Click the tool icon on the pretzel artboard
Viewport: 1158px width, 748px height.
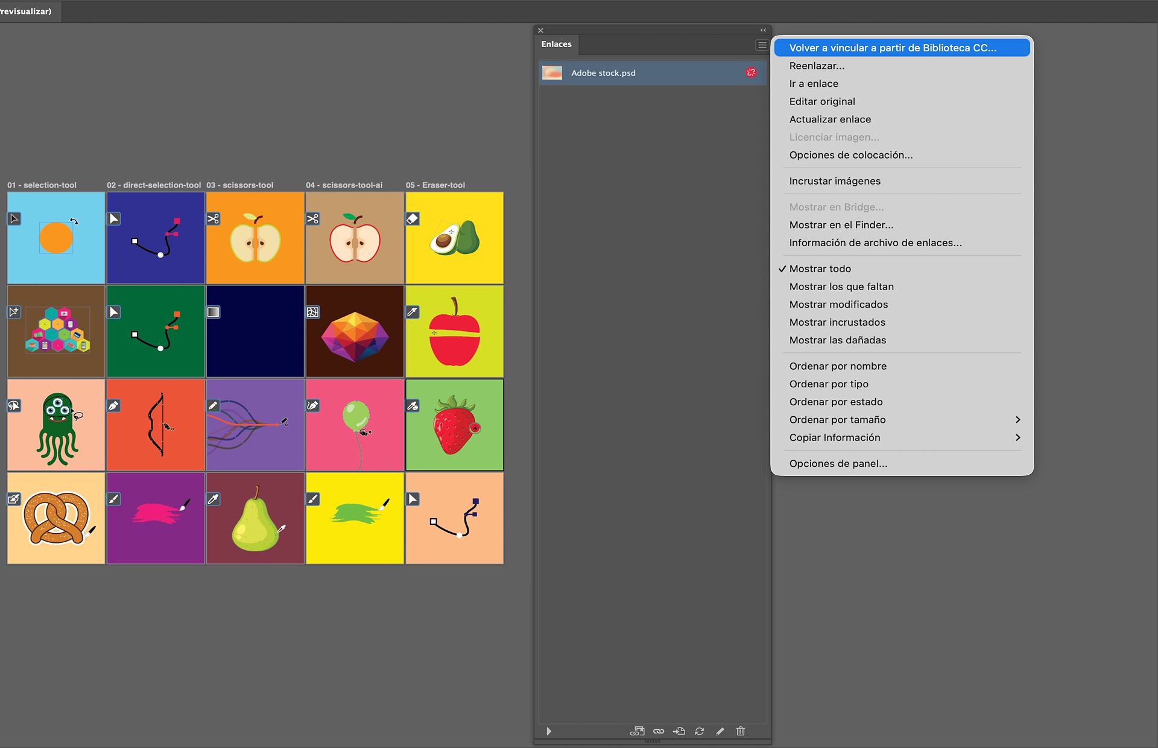click(x=14, y=499)
